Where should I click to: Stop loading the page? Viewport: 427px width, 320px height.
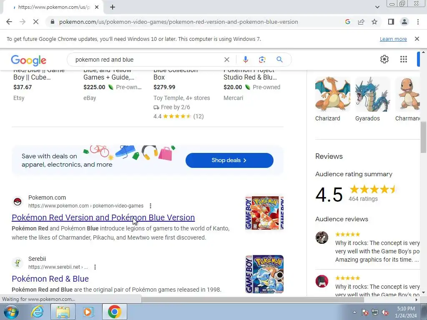[x=36, y=22]
